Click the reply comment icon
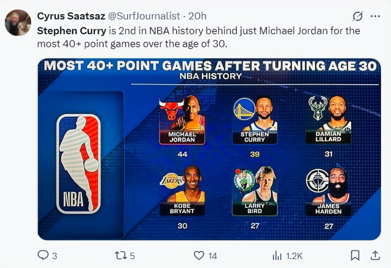This screenshot has height=268, width=391. [43, 255]
